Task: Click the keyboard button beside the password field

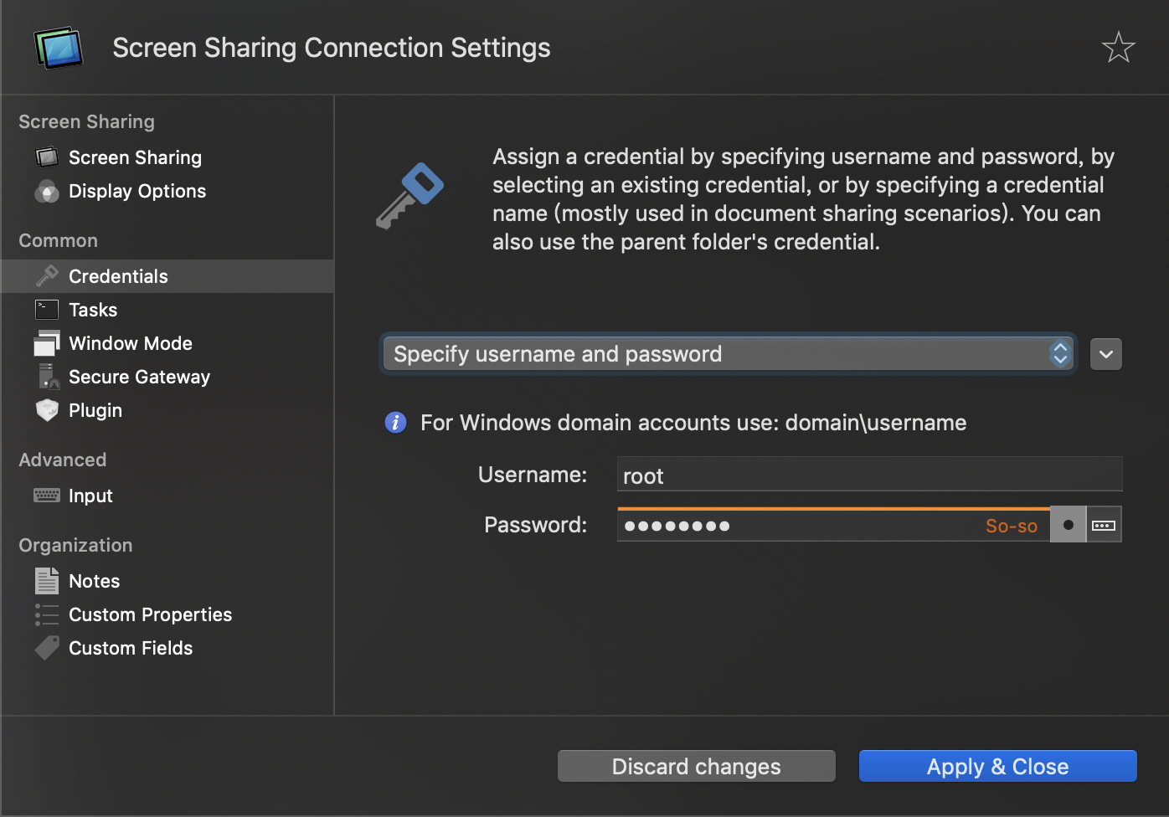Action: click(1105, 524)
